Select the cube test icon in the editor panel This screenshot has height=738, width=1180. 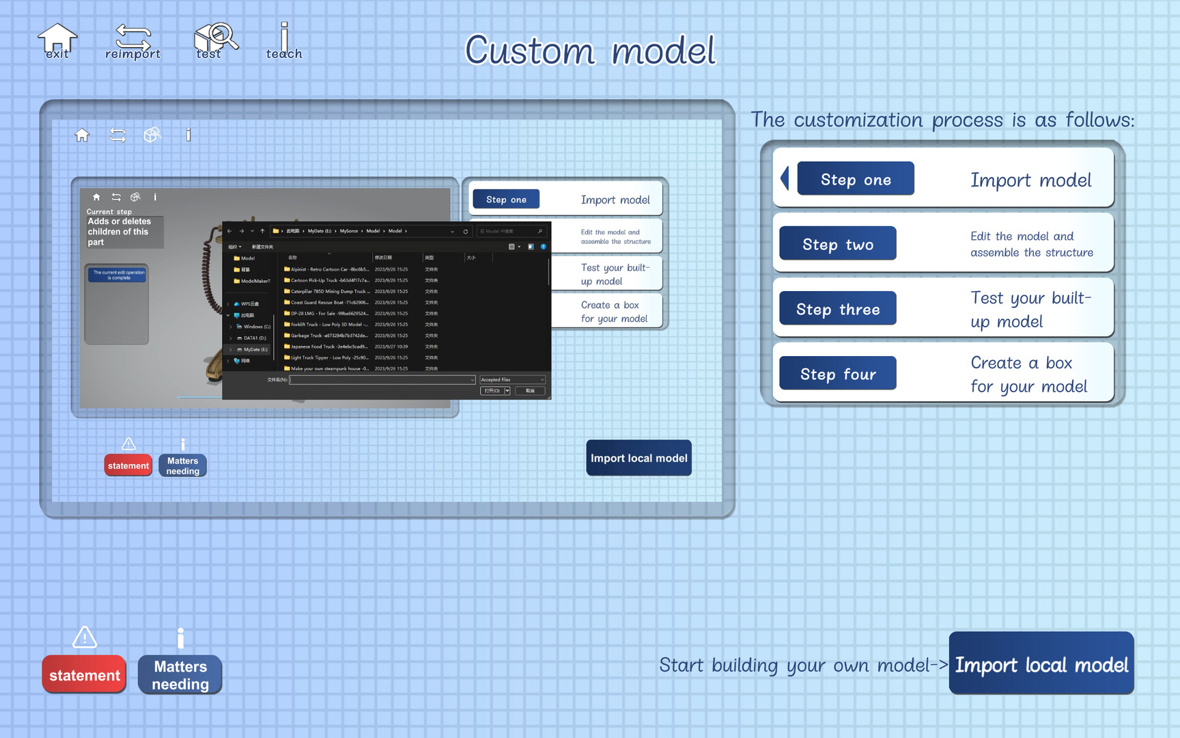pos(153,135)
